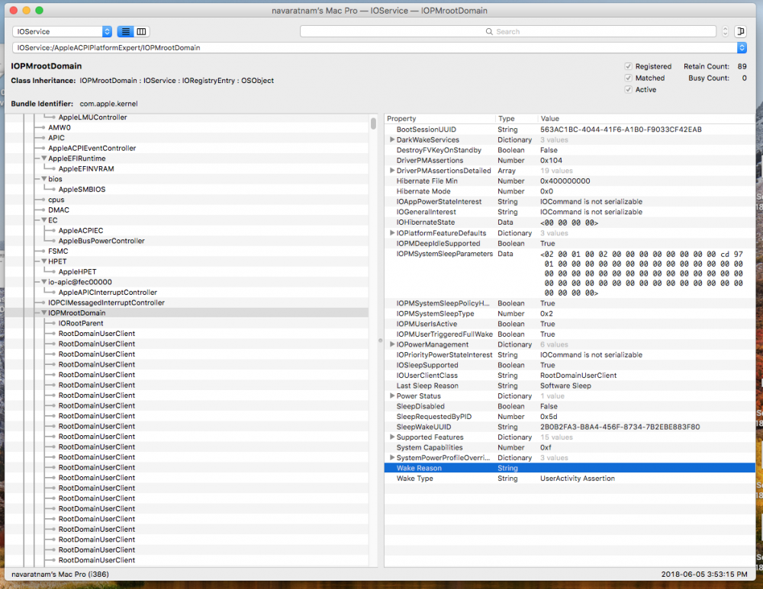Select the FSMC tree entry
The height and width of the screenshot is (589, 763).
pyautogui.click(x=58, y=251)
